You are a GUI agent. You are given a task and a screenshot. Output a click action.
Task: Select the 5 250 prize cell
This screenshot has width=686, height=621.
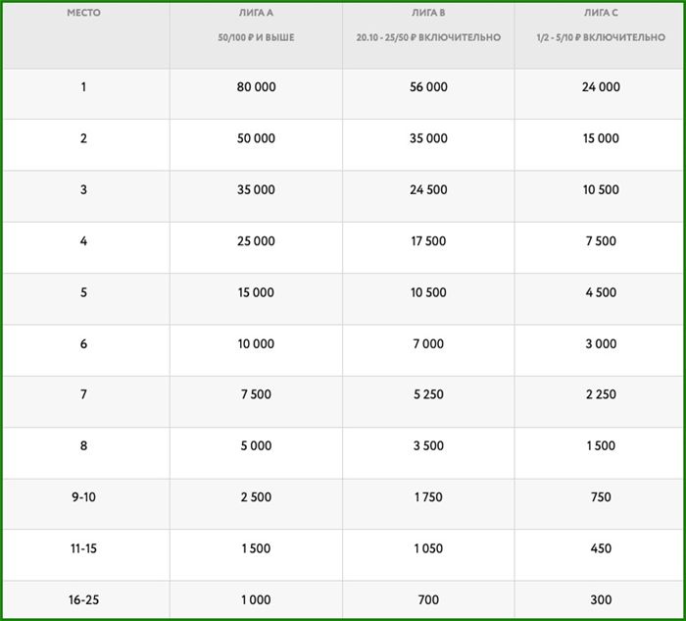428,394
